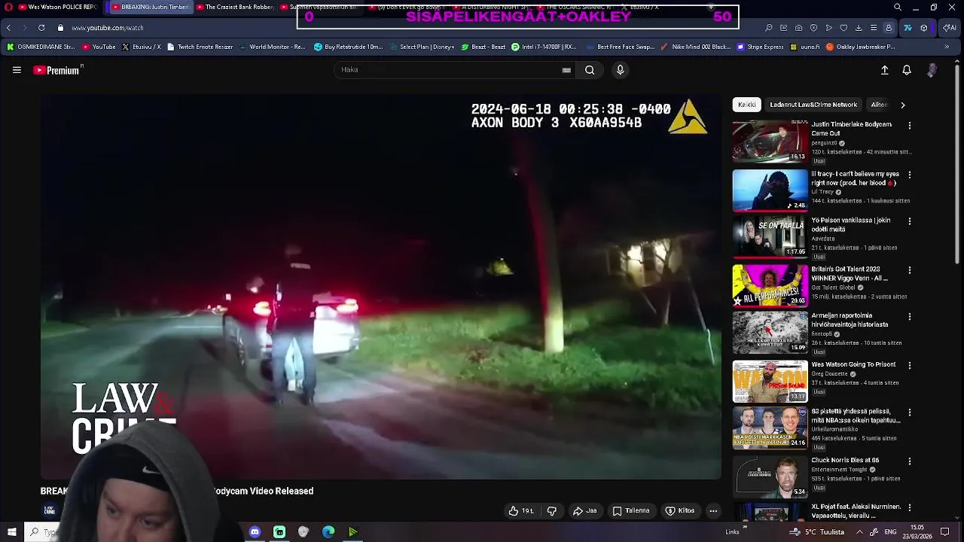Go back with browser back arrow
The height and width of the screenshot is (542, 964).
point(8,28)
